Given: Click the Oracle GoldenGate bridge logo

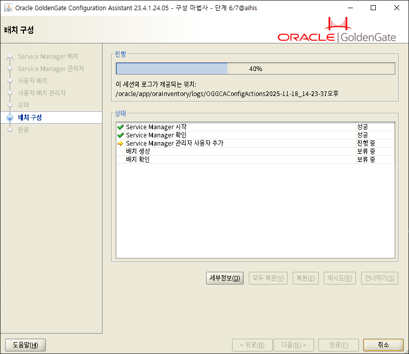Looking at the screenshot, I should pyautogui.click(x=337, y=30).
